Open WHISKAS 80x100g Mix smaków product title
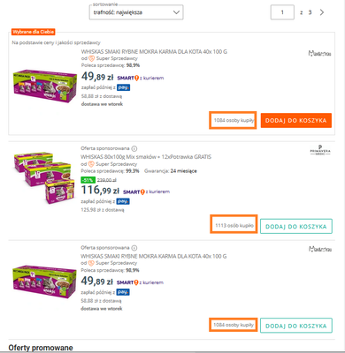 point(146,157)
